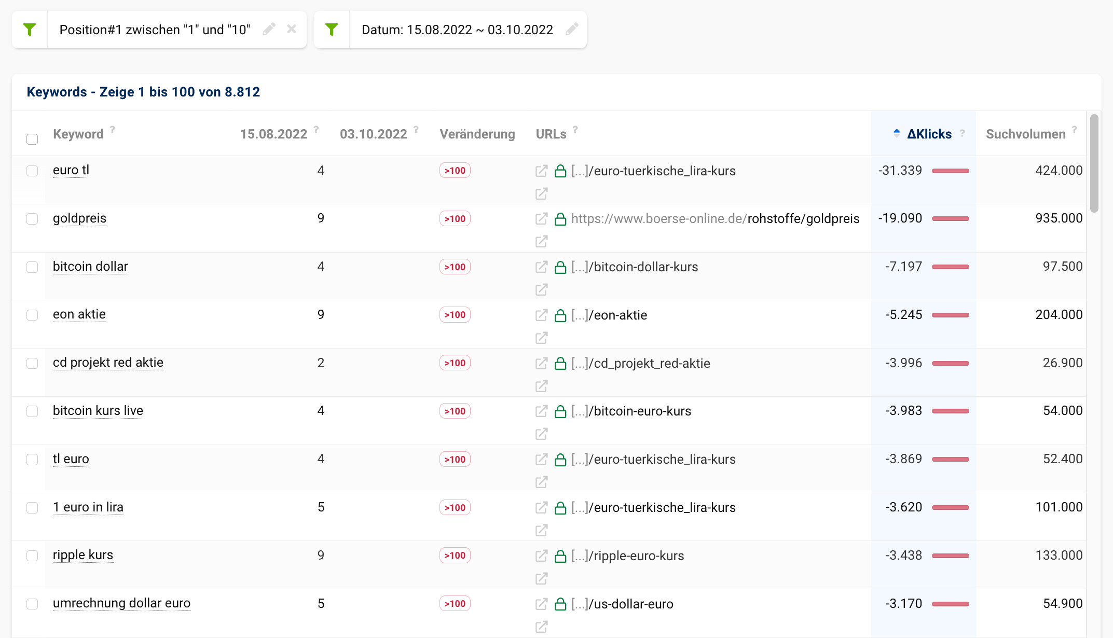Click the funnel icon of Position#1 filter
1113x638 pixels.
30,30
